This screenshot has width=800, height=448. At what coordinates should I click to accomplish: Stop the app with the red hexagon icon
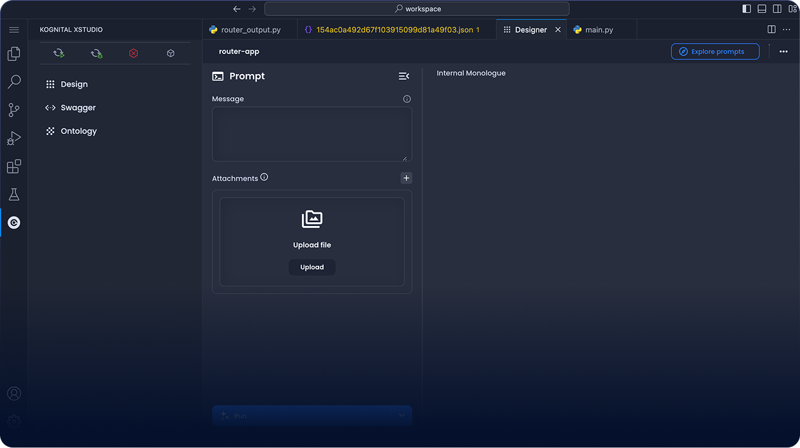(133, 53)
